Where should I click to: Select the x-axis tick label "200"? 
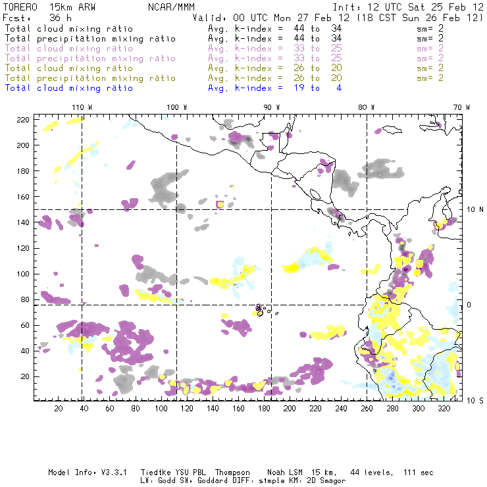[290, 409]
